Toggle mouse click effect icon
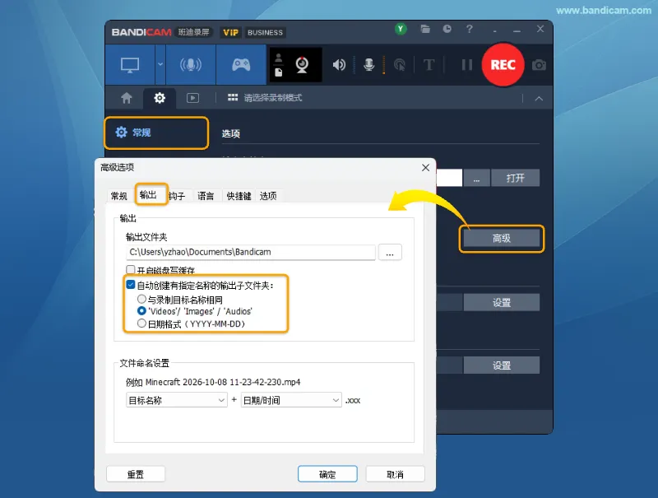 coord(400,65)
